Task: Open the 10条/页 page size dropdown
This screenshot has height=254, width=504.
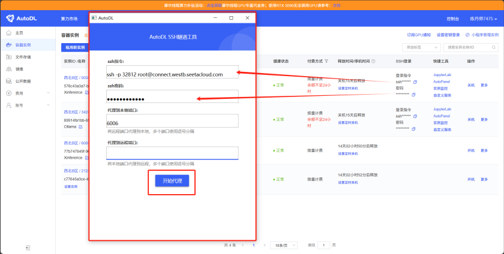Action: 284,246
